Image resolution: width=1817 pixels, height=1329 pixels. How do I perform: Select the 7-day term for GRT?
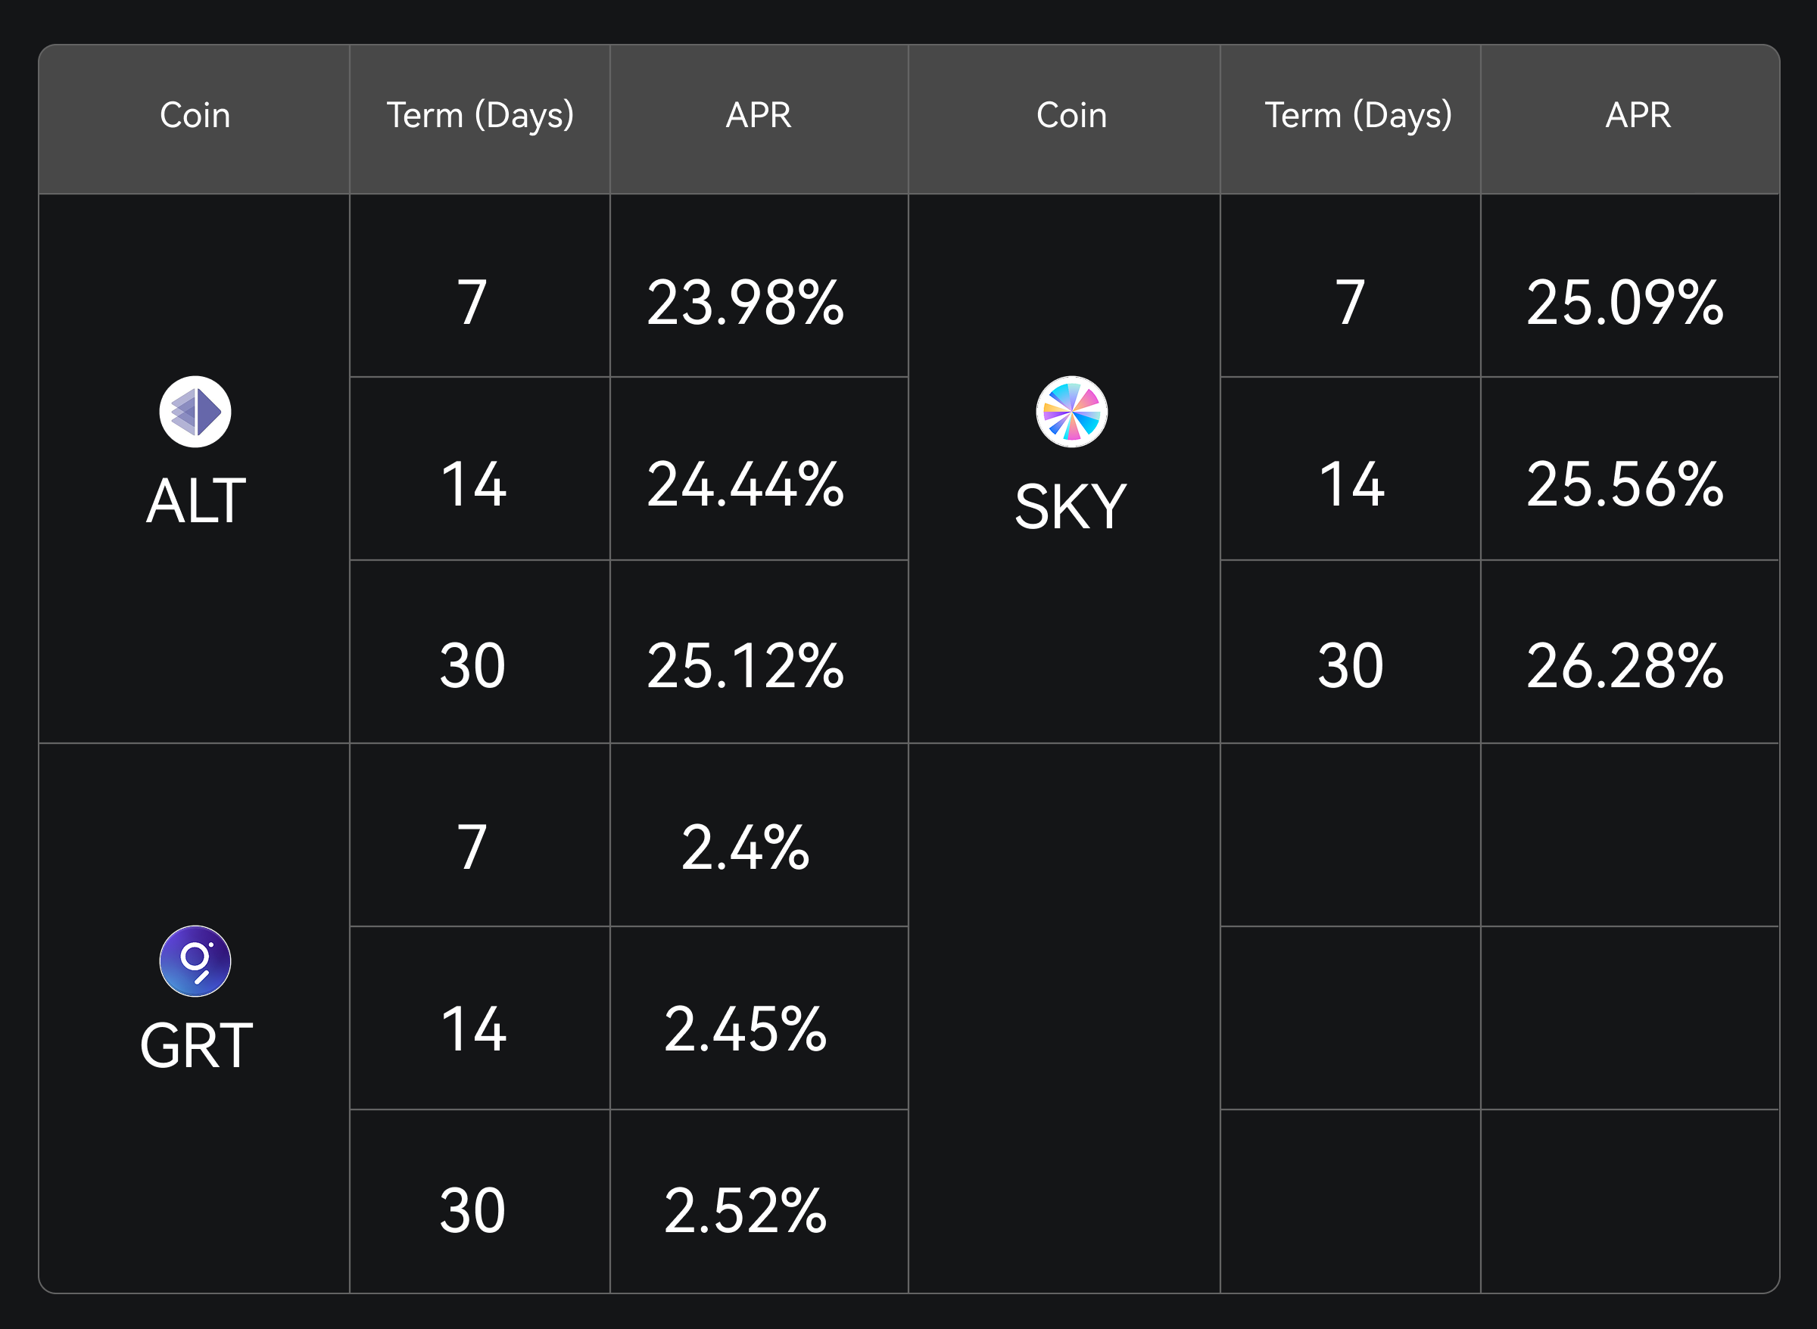coord(472,847)
